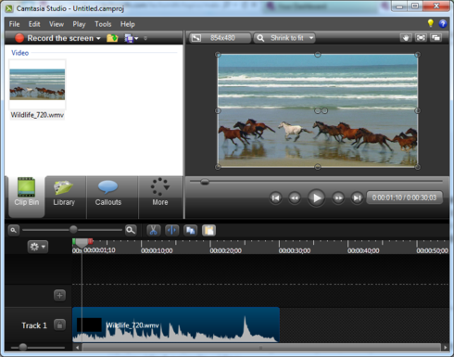Click the Produce and share icon

[x=128, y=38]
